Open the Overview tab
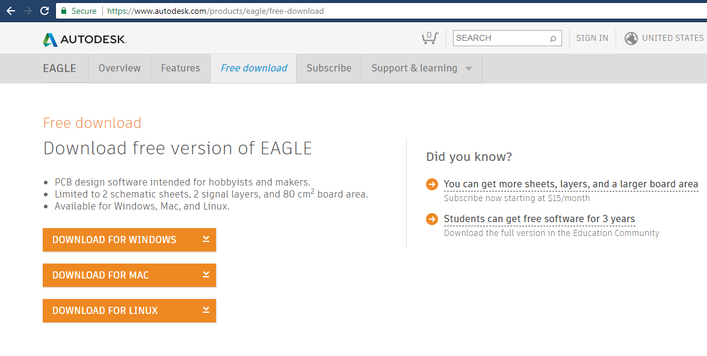Screen dimensions: 707x356 120,68
